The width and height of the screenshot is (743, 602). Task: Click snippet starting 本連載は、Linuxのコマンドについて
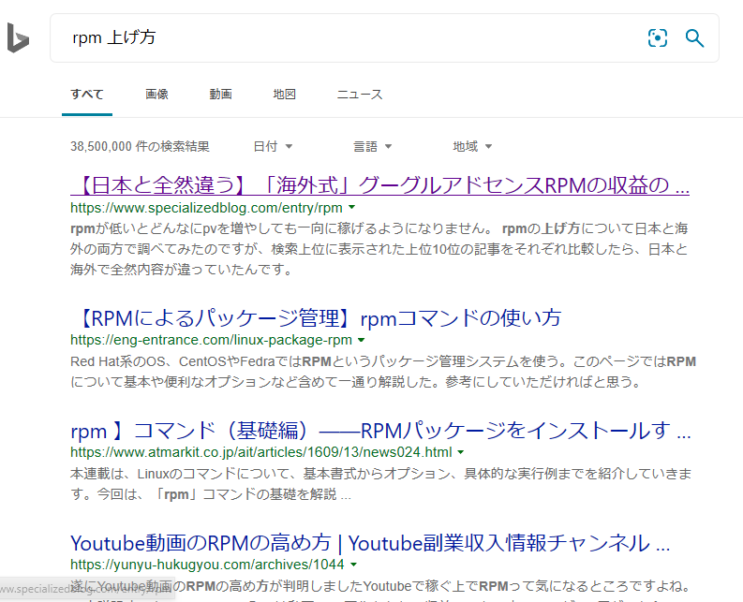[381, 484]
